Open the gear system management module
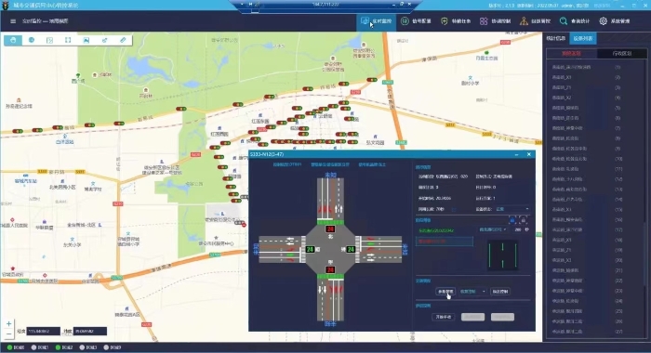651x353 pixels. [x=615, y=20]
